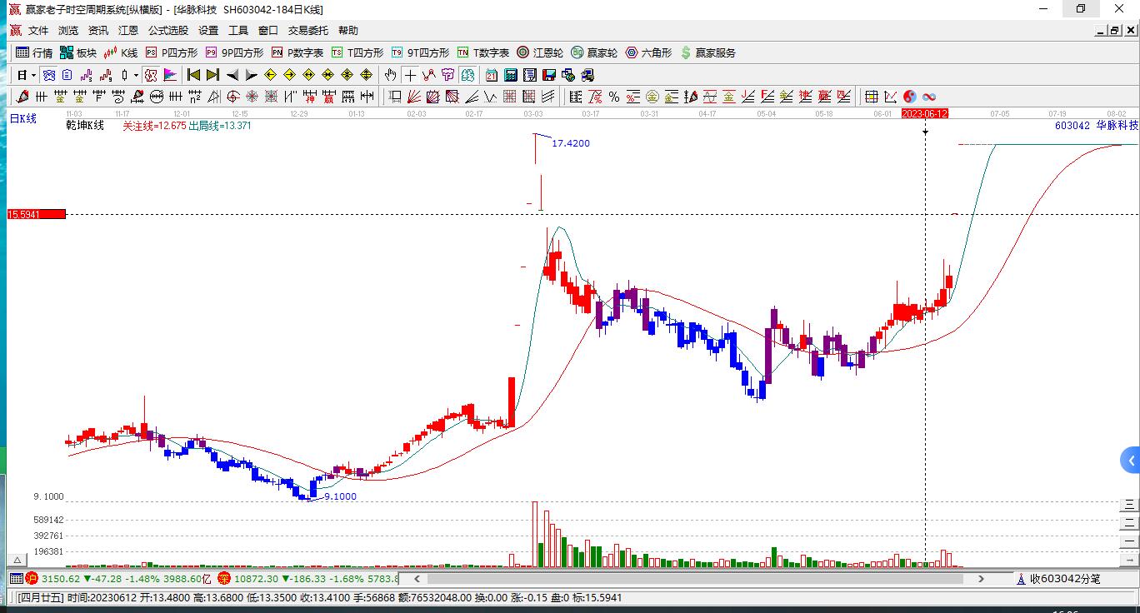The image size is (1140, 613).
Task: Jump to first bar icon
Action: click(193, 75)
